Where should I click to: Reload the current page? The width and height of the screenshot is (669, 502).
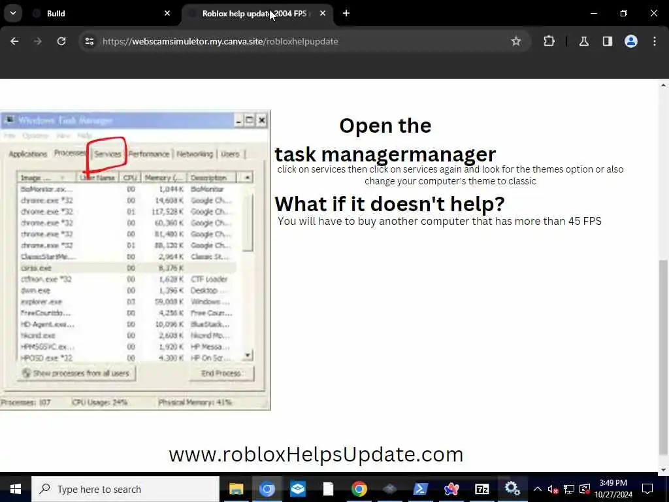pyautogui.click(x=61, y=41)
